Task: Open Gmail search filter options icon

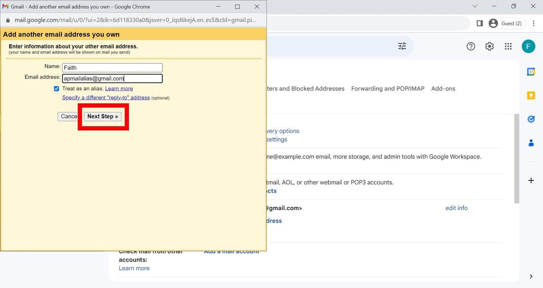Action: point(402,46)
